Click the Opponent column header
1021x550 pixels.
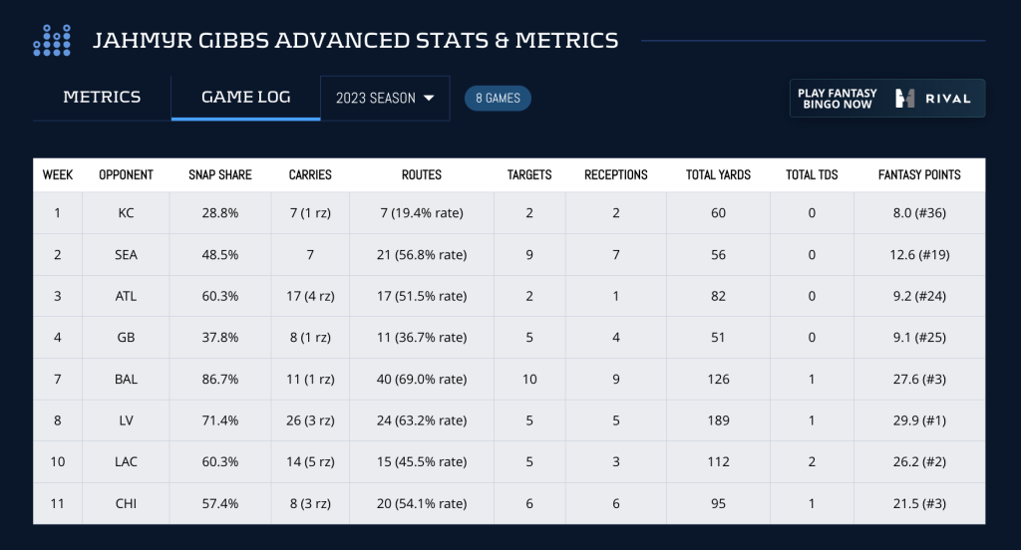point(126,174)
